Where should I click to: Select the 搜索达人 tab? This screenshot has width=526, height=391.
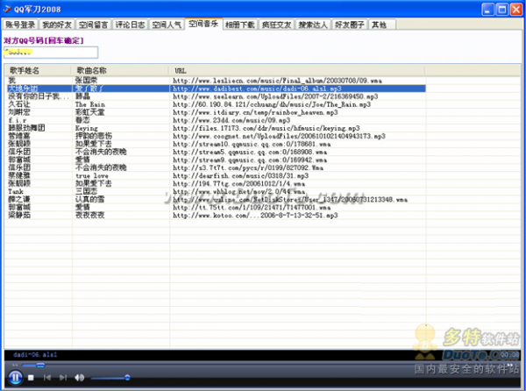(x=312, y=25)
